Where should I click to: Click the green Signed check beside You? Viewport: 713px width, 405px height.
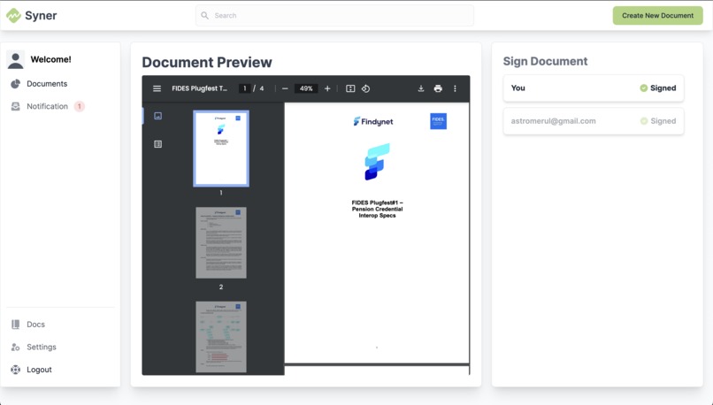[643, 88]
